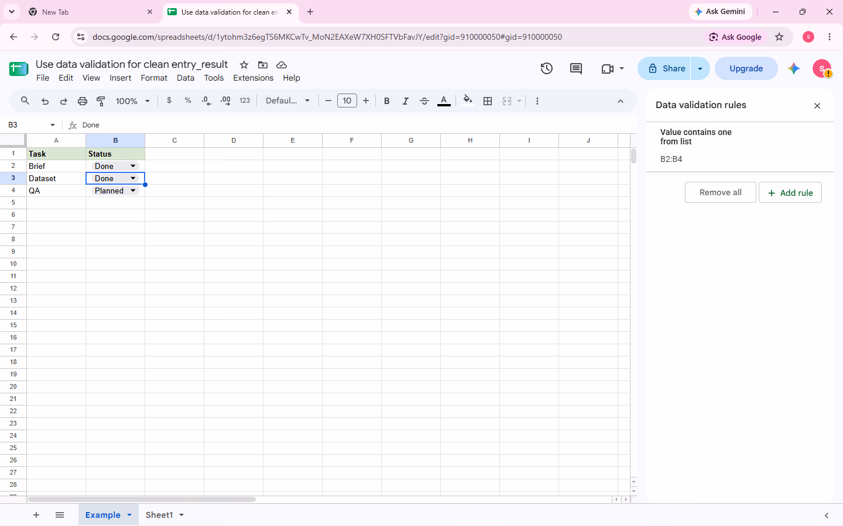Close the Data validation rules panel
Viewport: 843px width, 526px height.
coord(817,106)
